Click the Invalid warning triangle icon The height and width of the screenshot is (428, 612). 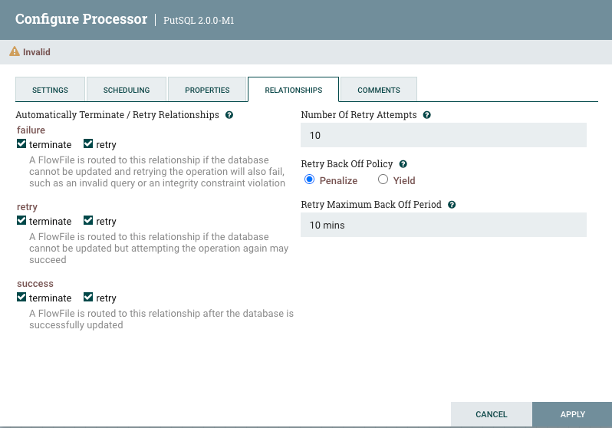coord(14,52)
